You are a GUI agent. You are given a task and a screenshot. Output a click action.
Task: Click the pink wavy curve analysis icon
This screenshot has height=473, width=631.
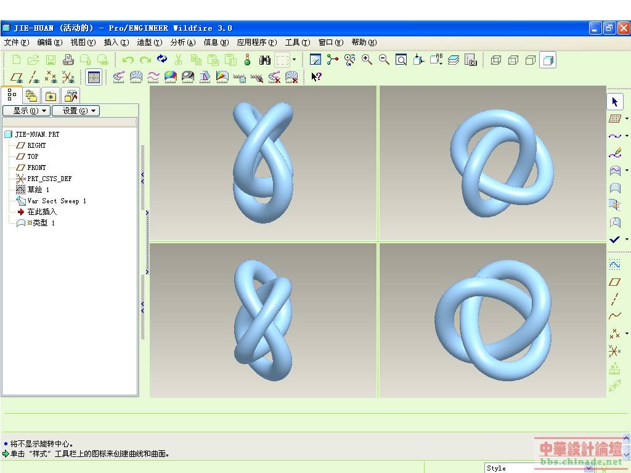(x=153, y=77)
